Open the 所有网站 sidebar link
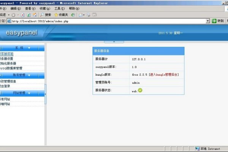Screen dimensions: 228x152 pyautogui.click(x=5, y=99)
